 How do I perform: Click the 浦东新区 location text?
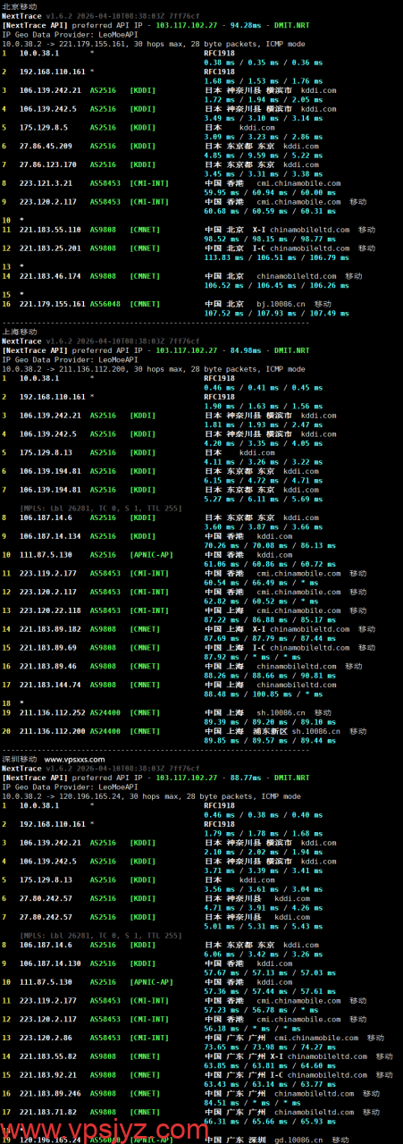click(x=272, y=732)
